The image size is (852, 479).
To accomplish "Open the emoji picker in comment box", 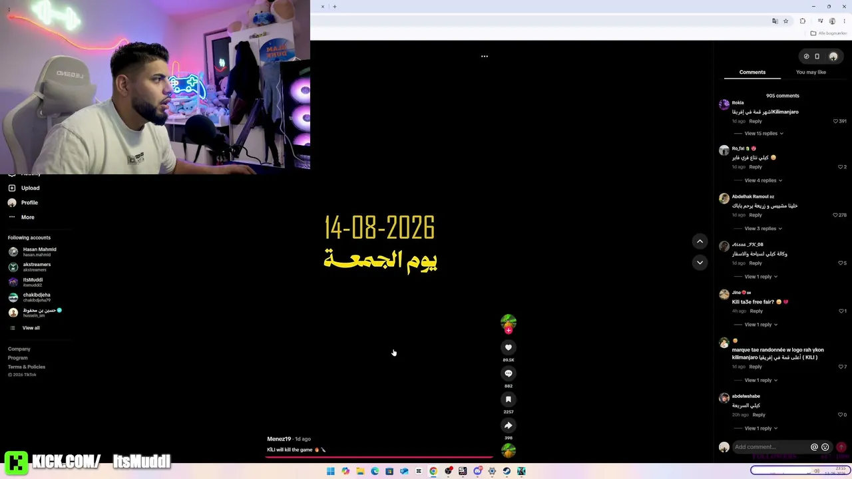I will tap(825, 447).
